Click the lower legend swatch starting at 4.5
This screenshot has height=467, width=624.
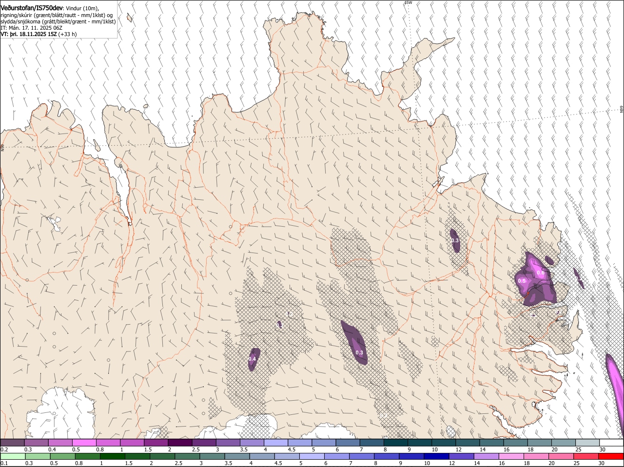(x=287, y=456)
